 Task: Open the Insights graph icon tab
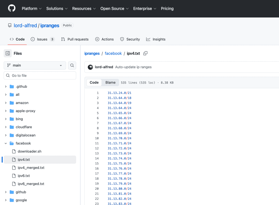pos(148,39)
